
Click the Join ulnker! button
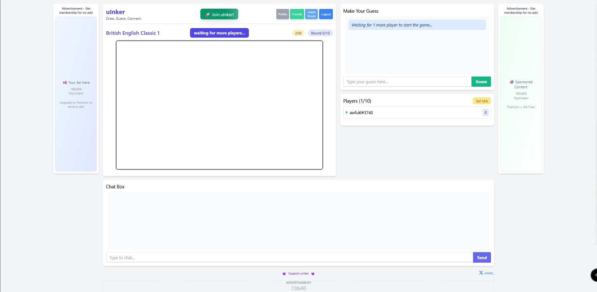pos(219,14)
